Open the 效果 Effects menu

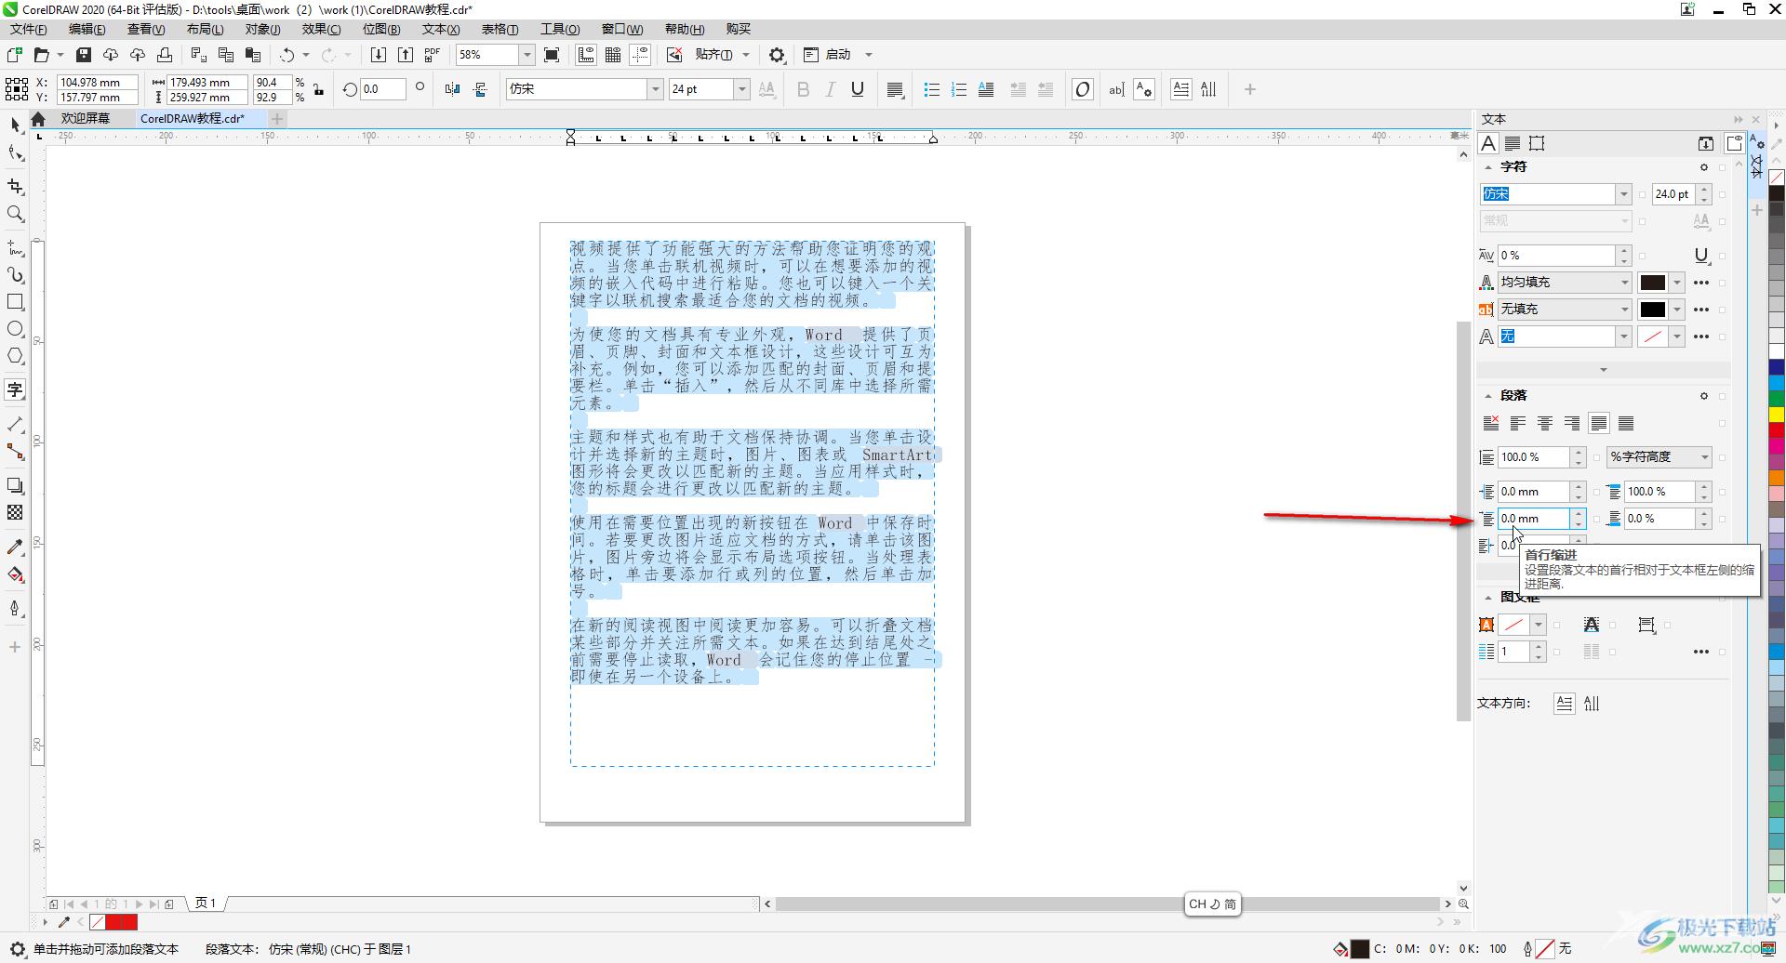tap(321, 29)
